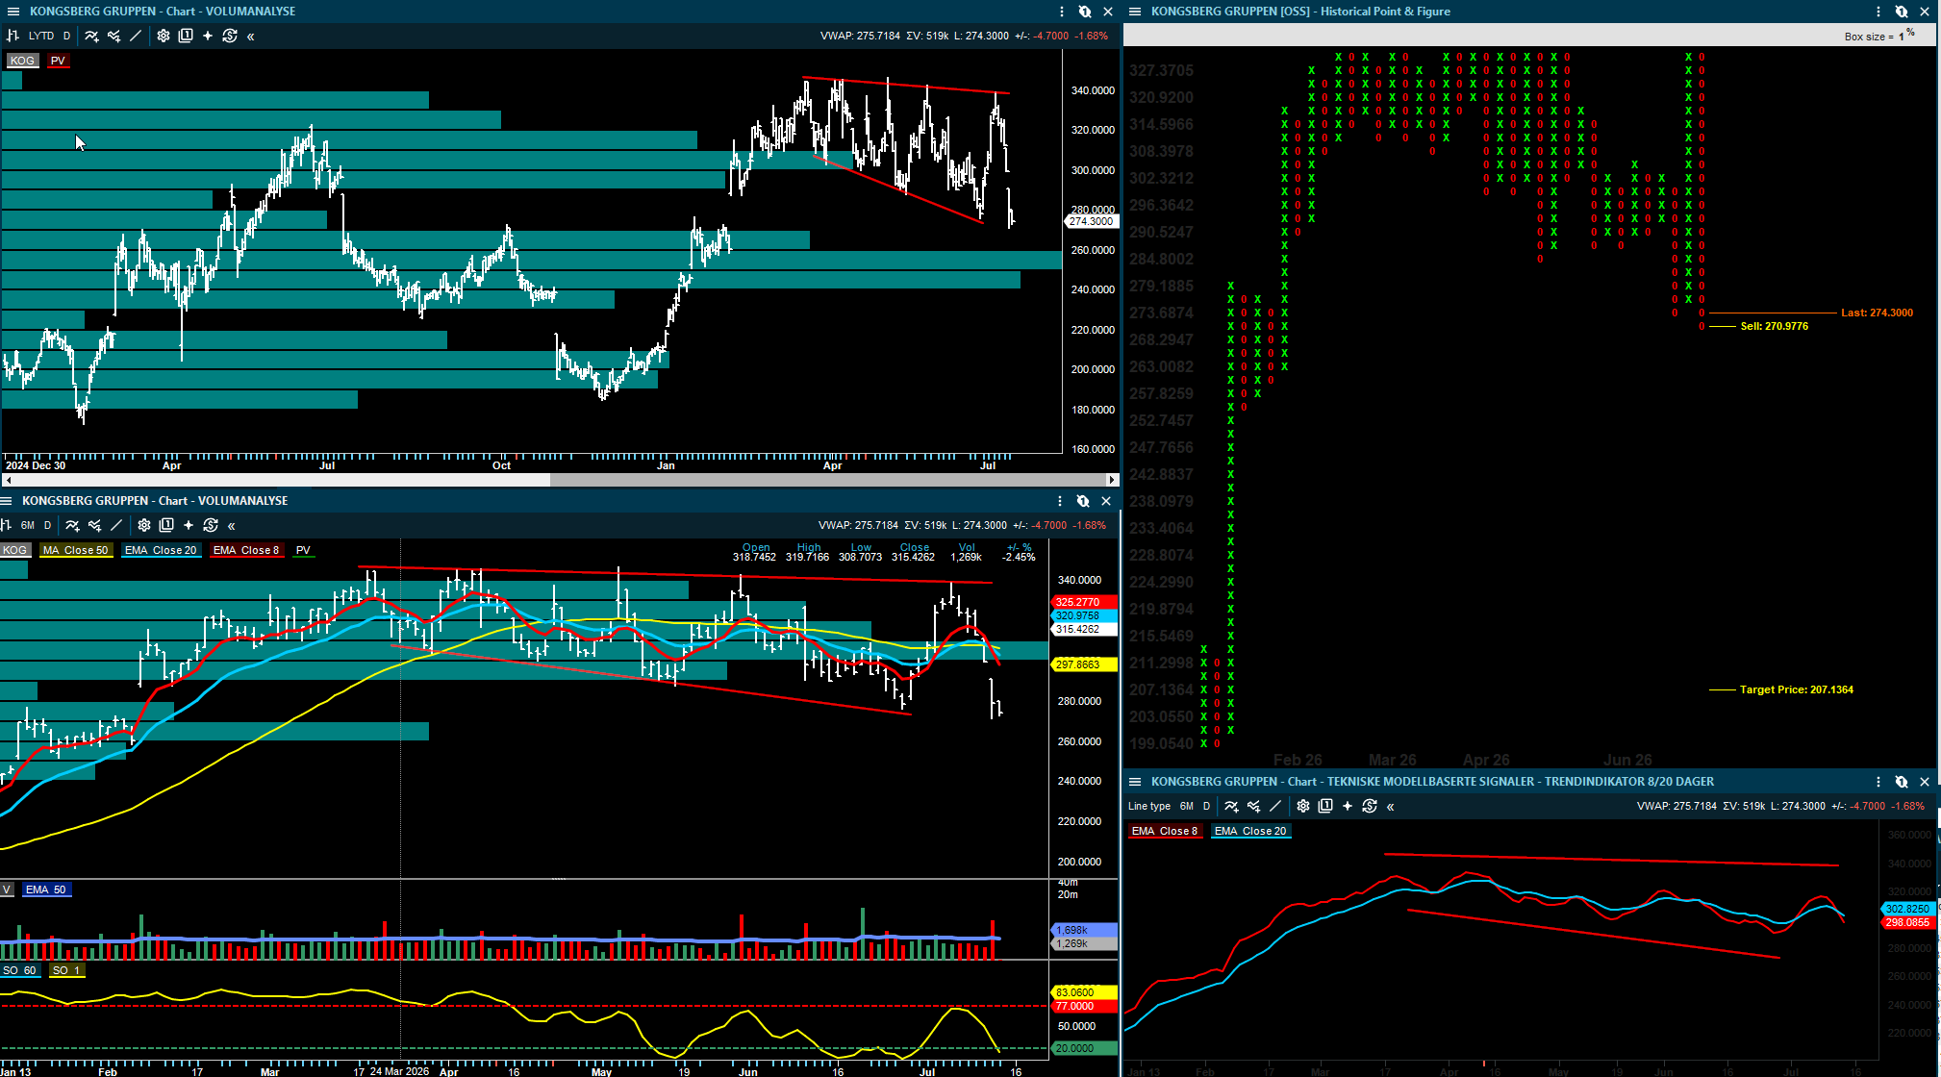Toggle EMA Close 20 indicator in middle chart
Image resolution: width=1941 pixels, height=1077 pixels.
[x=161, y=550]
